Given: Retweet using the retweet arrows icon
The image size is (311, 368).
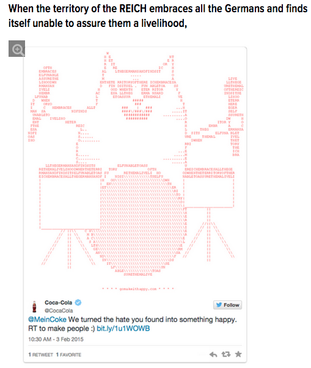Looking at the screenshot, I should 226,355.
